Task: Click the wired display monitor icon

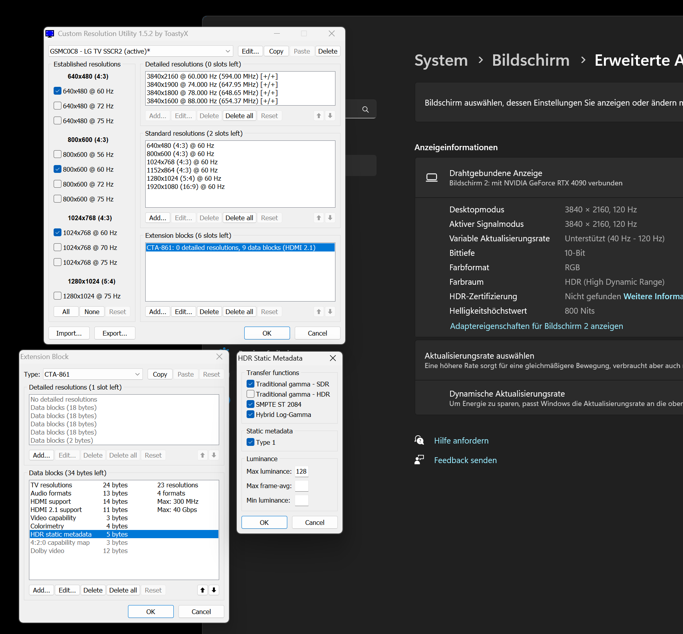Action: [432, 177]
